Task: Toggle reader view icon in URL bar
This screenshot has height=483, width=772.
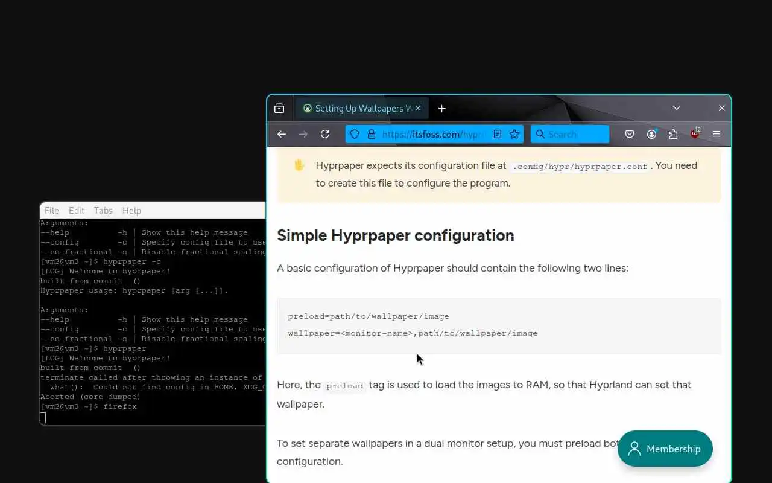Action: tap(498, 134)
